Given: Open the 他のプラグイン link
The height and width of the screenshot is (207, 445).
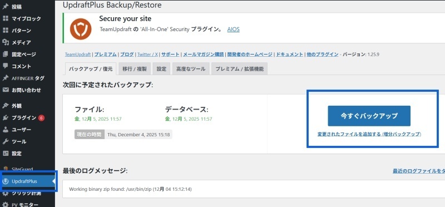Looking at the screenshot, I should pyautogui.click(x=323, y=54).
